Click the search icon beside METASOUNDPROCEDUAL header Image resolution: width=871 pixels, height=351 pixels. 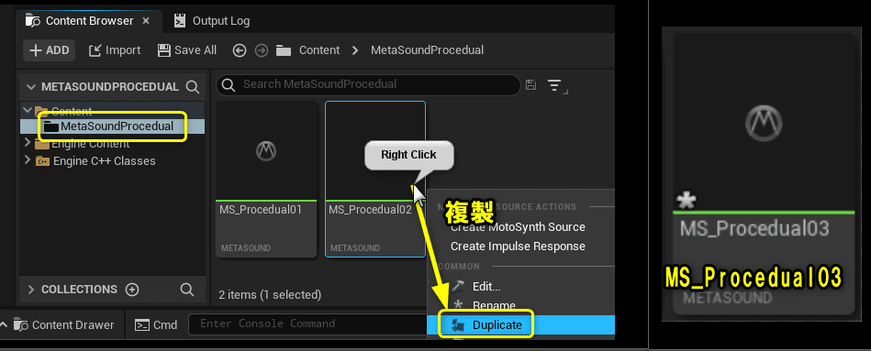192,87
